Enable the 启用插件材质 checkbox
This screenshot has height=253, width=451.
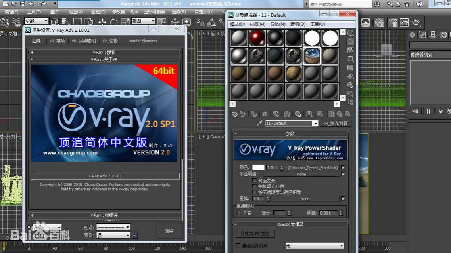coord(238,245)
